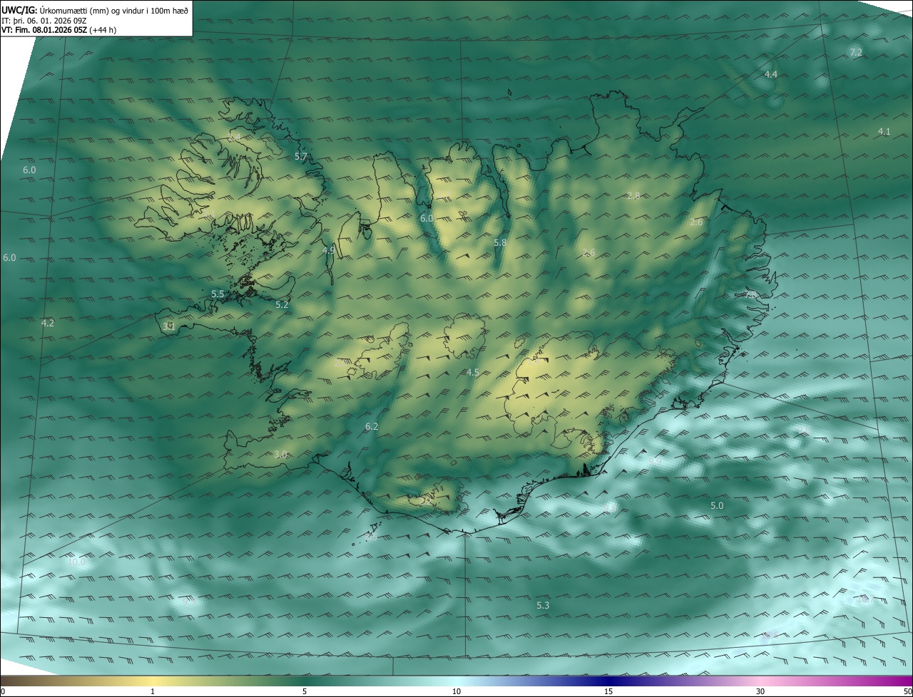The image size is (913, 697).
Task: Click the 4.1 value near east edge
Action: pos(884,132)
